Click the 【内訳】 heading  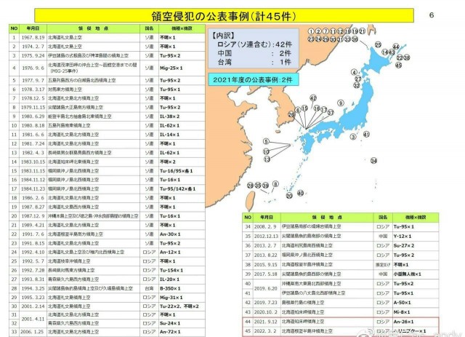(222, 36)
